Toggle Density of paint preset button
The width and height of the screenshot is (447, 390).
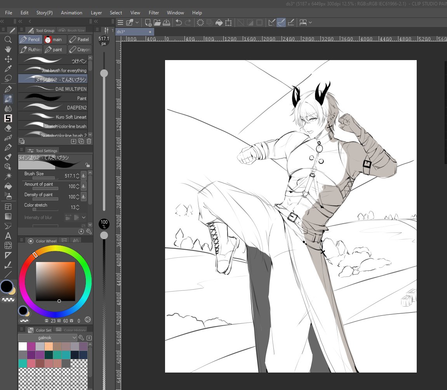tap(83, 197)
